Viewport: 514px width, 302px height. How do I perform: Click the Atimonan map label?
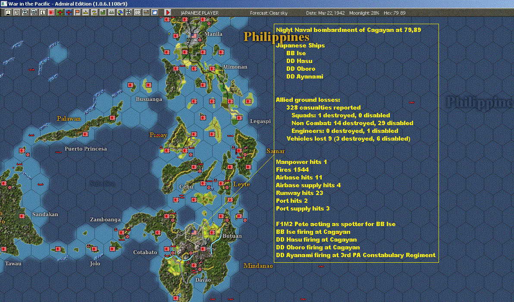tap(235, 66)
